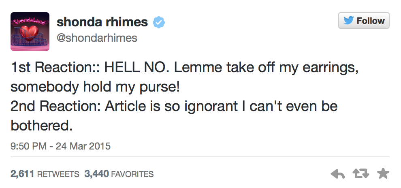
Task: Click the 2,611 retweet count number
Action: 23,175
